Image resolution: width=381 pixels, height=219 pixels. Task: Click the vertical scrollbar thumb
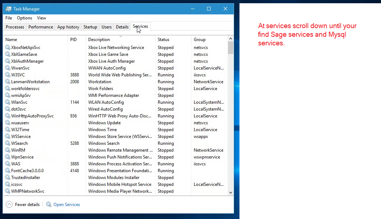pos(230,48)
